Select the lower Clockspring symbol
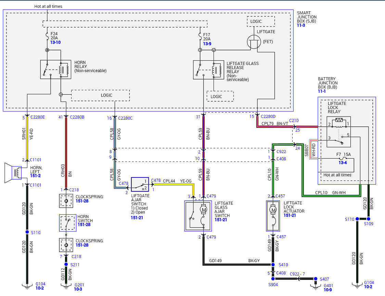Viewport: 385px width, 296px height. [66, 245]
